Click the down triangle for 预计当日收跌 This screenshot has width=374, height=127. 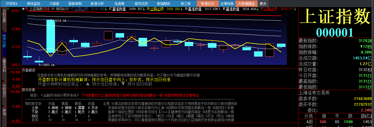coord(123,84)
